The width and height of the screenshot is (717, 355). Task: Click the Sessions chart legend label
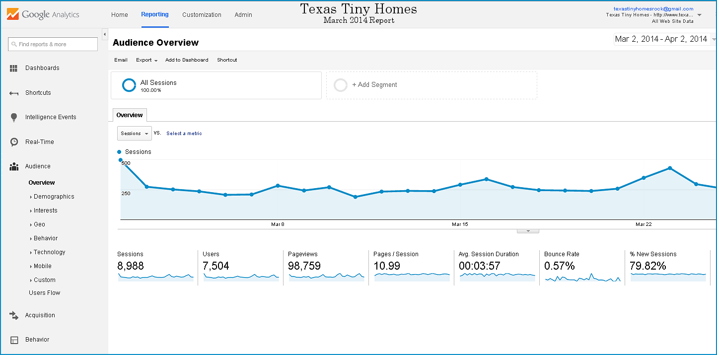[x=138, y=152]
